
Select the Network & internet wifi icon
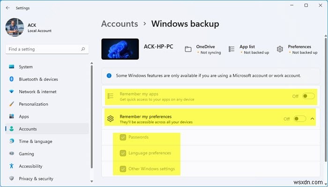(12, 92)
